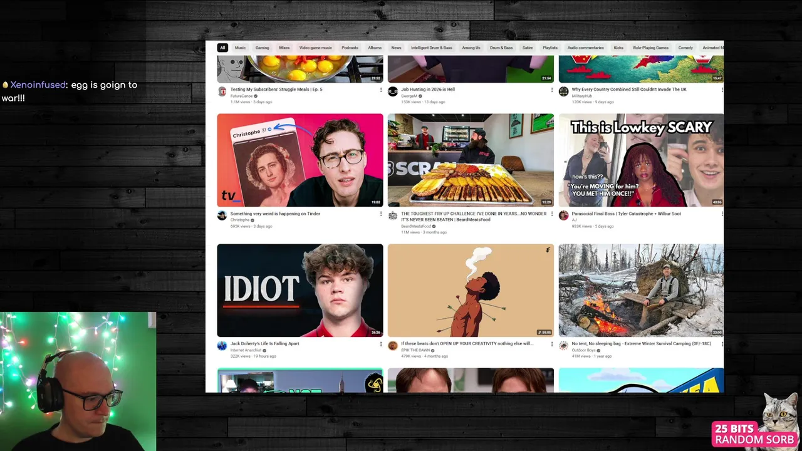Select the Role-Playing Games chip
The height and width of the screenshot is (451, 802).
coord(651,48)
